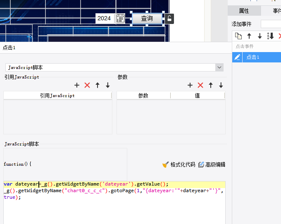
Task: Click the copy event icon
Action: pyautogui.click(x=238, y=36)
